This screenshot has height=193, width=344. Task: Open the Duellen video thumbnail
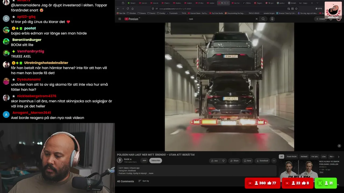pyautogui.click(x=298, y=172)
